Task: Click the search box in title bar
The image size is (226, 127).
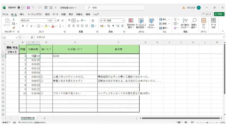Action: (114, 8)
